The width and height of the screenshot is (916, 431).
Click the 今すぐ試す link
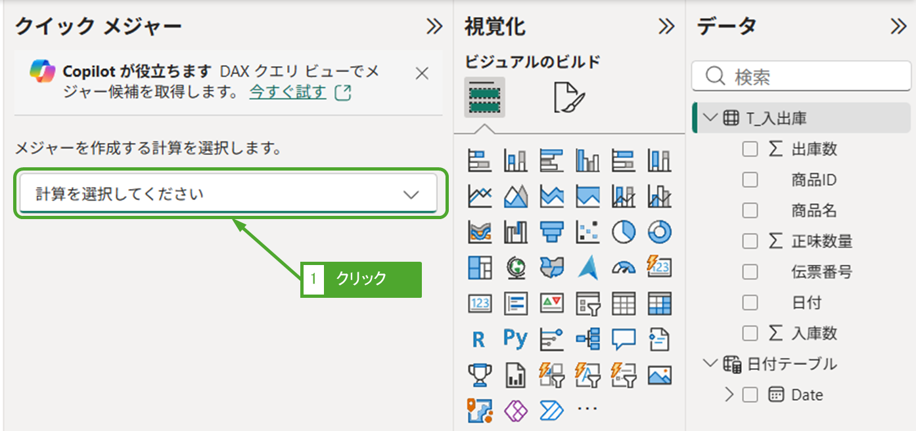(287, 92)
